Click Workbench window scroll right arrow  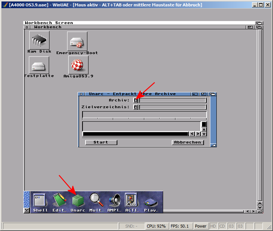click(x=253, y=211)
